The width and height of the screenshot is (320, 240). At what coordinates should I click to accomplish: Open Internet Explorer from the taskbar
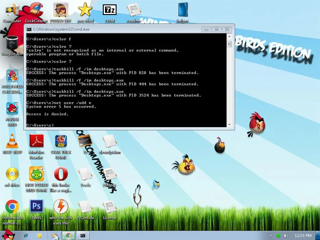(x=26, y=236)
